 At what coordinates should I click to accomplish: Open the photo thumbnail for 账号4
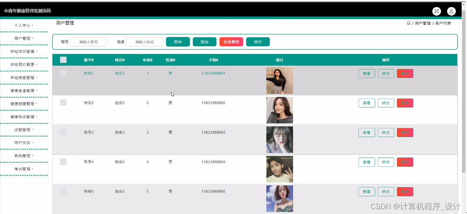click(280, 169)
